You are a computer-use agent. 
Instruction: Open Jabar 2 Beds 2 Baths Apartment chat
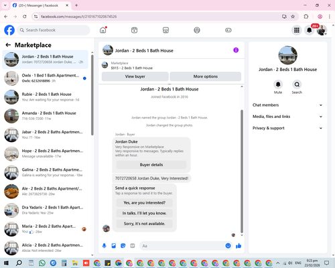click(46, 135)
